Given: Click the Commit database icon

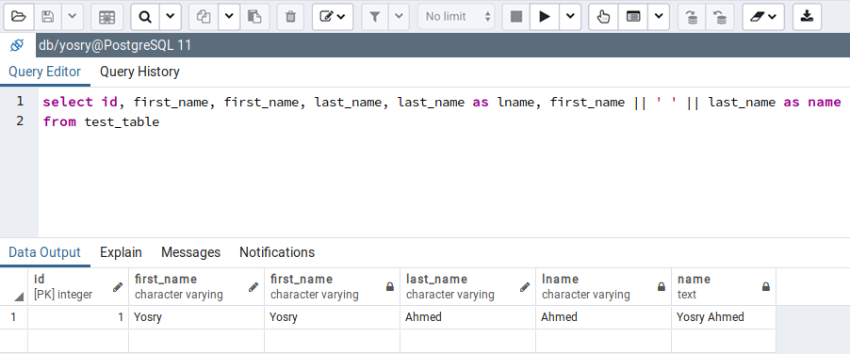Looking at the screenshot, I should pyautogui.click(x=692, y=17).
